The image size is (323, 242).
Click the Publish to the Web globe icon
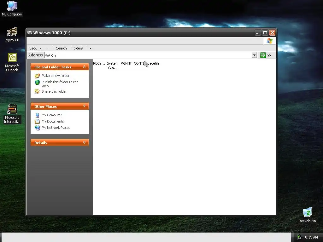click(37, 82)
